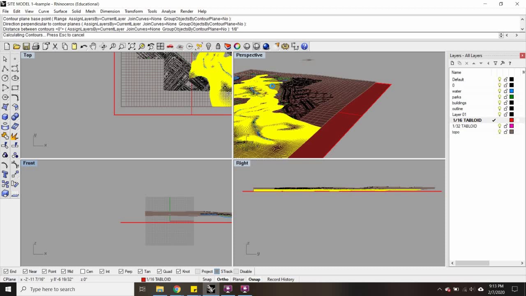The height and width of the screenshot is (296, 526).
Task: Open the Front viewport title dropdown
Action: 29,163
